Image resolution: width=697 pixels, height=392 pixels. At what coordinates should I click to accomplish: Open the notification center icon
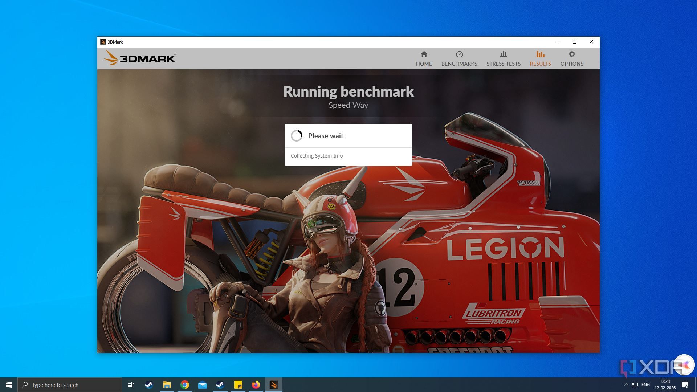685,385
